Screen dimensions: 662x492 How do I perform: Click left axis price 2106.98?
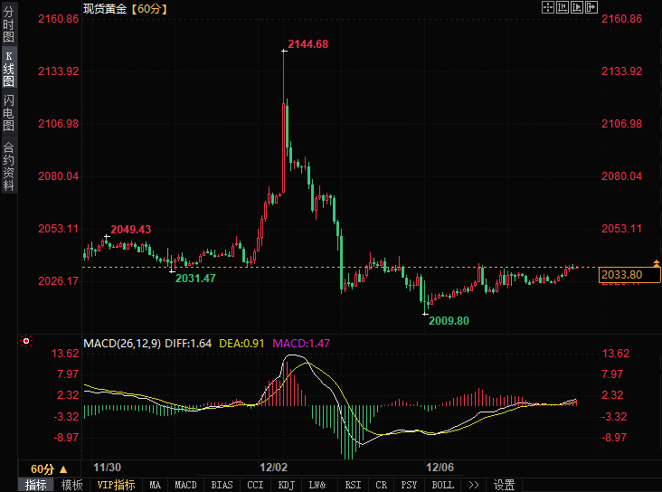58,124
